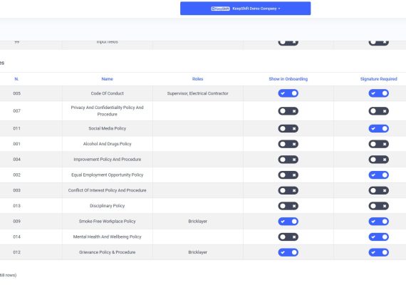
Task: Disable signature for Equal Employment Opportunity Policy
Action: click(378, 175)
